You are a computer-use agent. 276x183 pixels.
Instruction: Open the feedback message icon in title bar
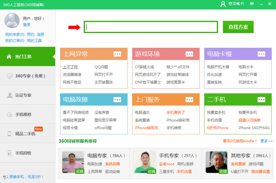point(252,4)
